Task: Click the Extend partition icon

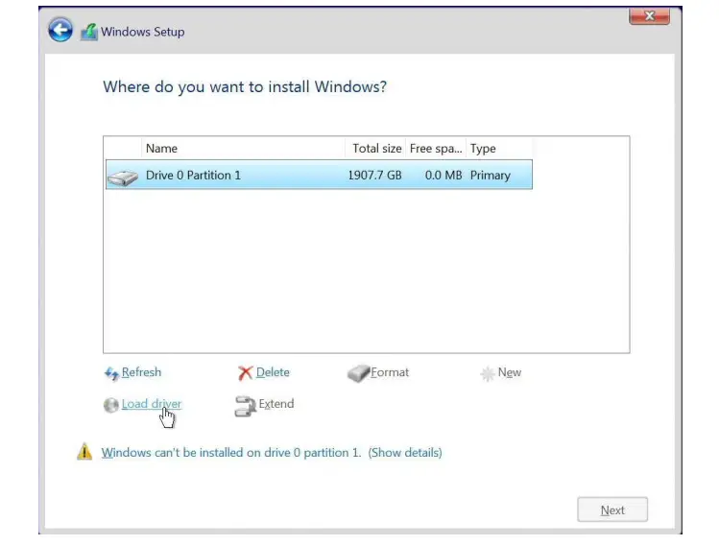Action: (246, 406)
